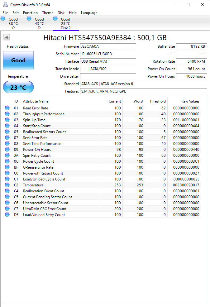Click the Serial Number field
The image size is (210, 307).
(x=108, y=54)
